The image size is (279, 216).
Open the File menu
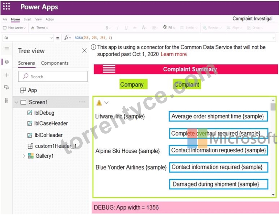click(5, 19)
